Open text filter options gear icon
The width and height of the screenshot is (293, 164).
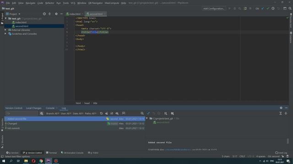point(42,113)
